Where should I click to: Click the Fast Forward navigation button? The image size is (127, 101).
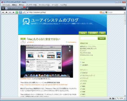point(14,12)
